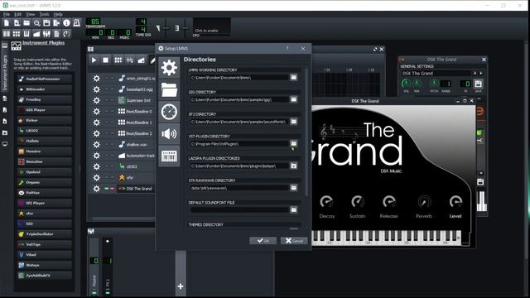
Task: Select Sf2 Player instrument plugin
Action: 44,203
